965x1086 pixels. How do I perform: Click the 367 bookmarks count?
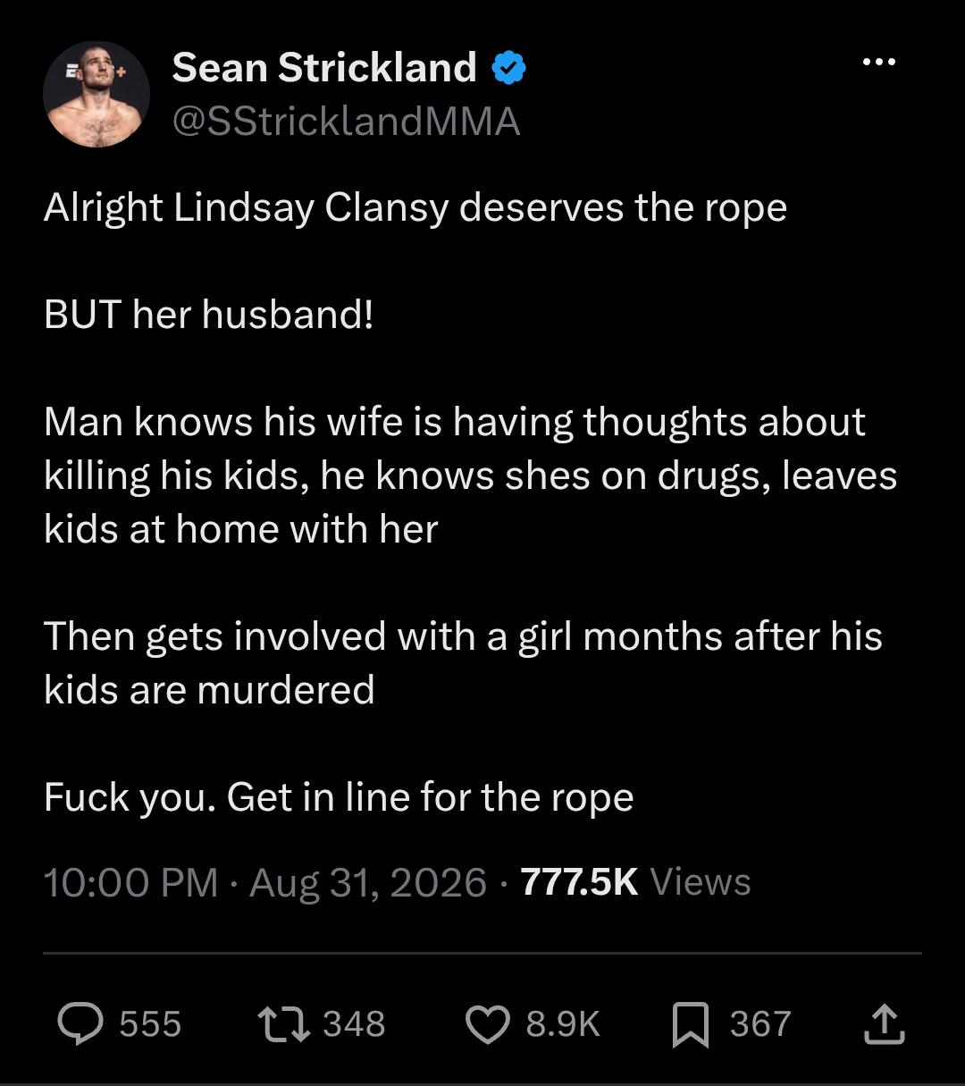[760, 1024]
